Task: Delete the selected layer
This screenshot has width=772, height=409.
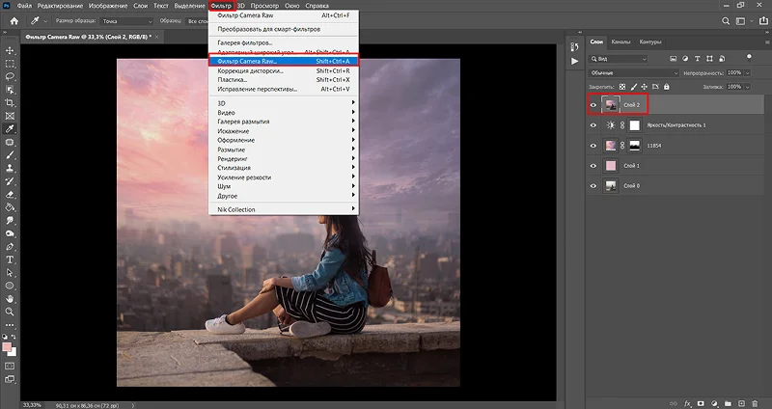Action: point(755,403)
